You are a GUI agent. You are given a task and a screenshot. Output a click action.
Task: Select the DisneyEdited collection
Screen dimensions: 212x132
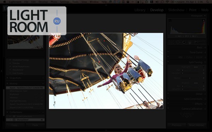[x=25, y=120]
